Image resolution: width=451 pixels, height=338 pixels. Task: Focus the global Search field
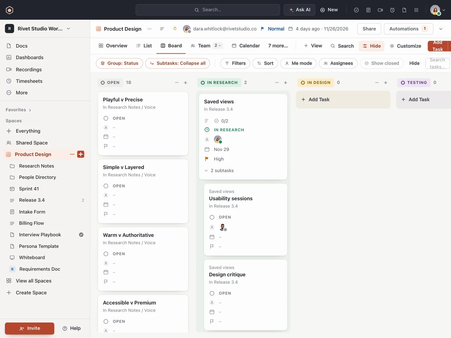pos(208,10)
